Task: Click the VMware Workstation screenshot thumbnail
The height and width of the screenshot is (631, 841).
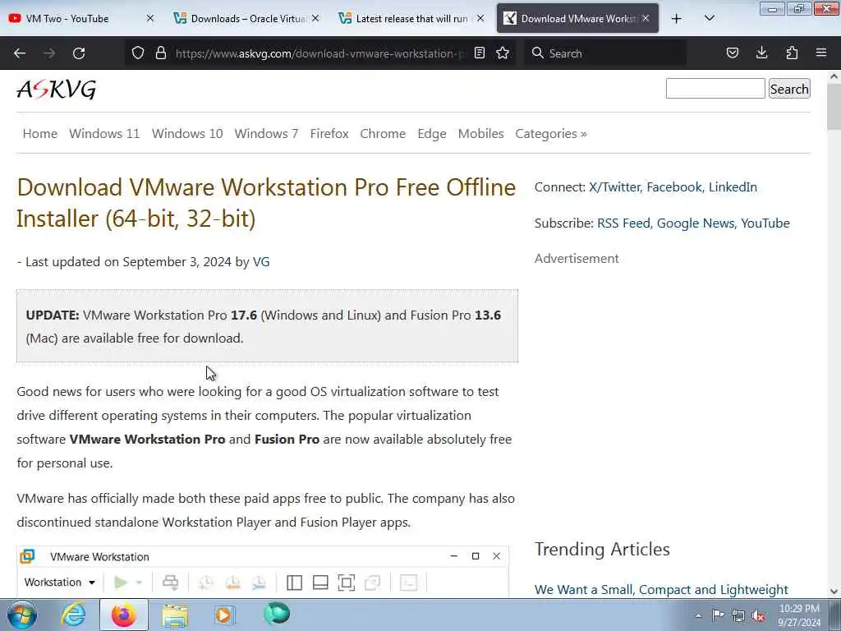Action: coord(263,571)
